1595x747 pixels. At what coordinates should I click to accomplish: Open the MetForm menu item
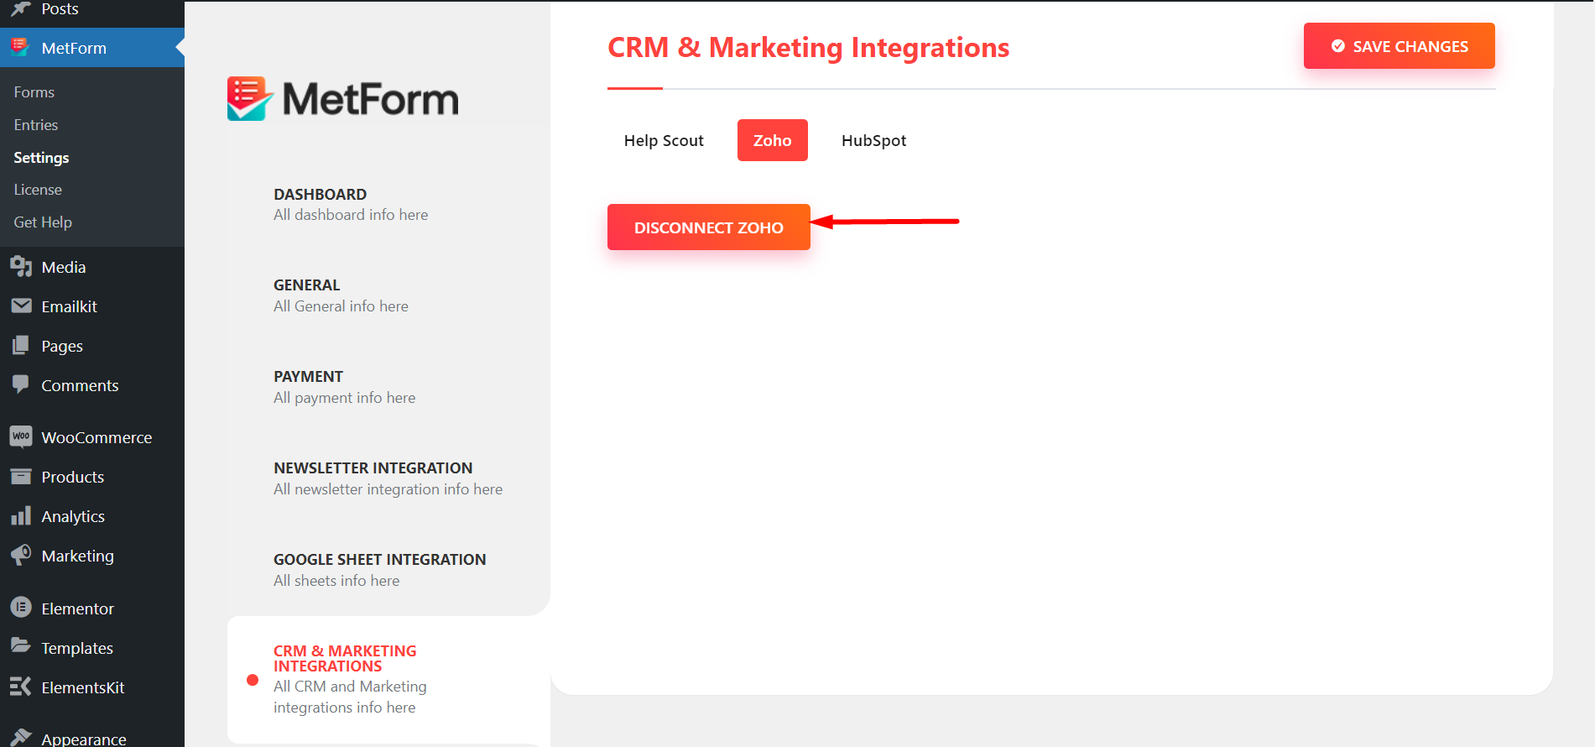click(x=92, y=48)
